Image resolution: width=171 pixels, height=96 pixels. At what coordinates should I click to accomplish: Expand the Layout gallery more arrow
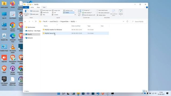(x=75, y=15)
